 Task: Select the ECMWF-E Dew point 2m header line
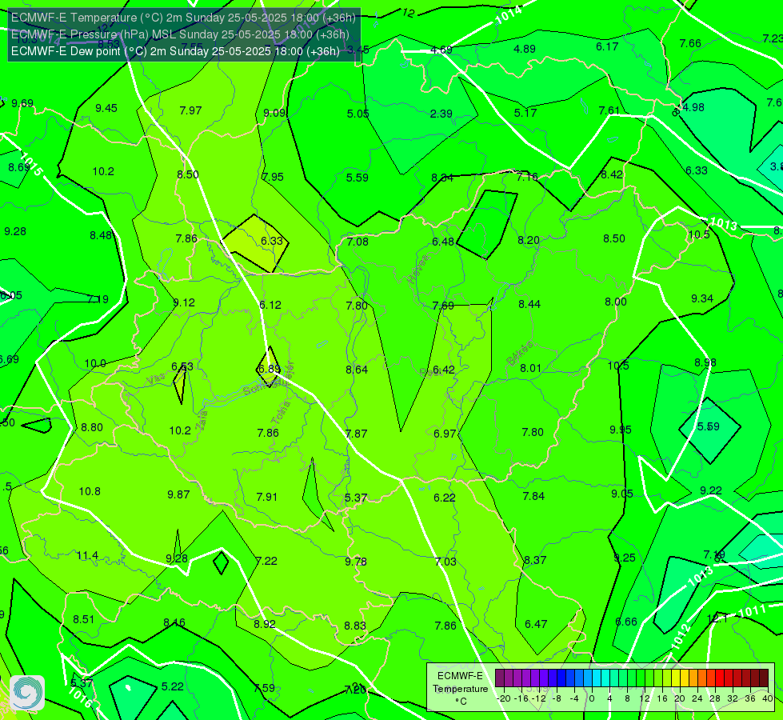[x=175, y=51]
